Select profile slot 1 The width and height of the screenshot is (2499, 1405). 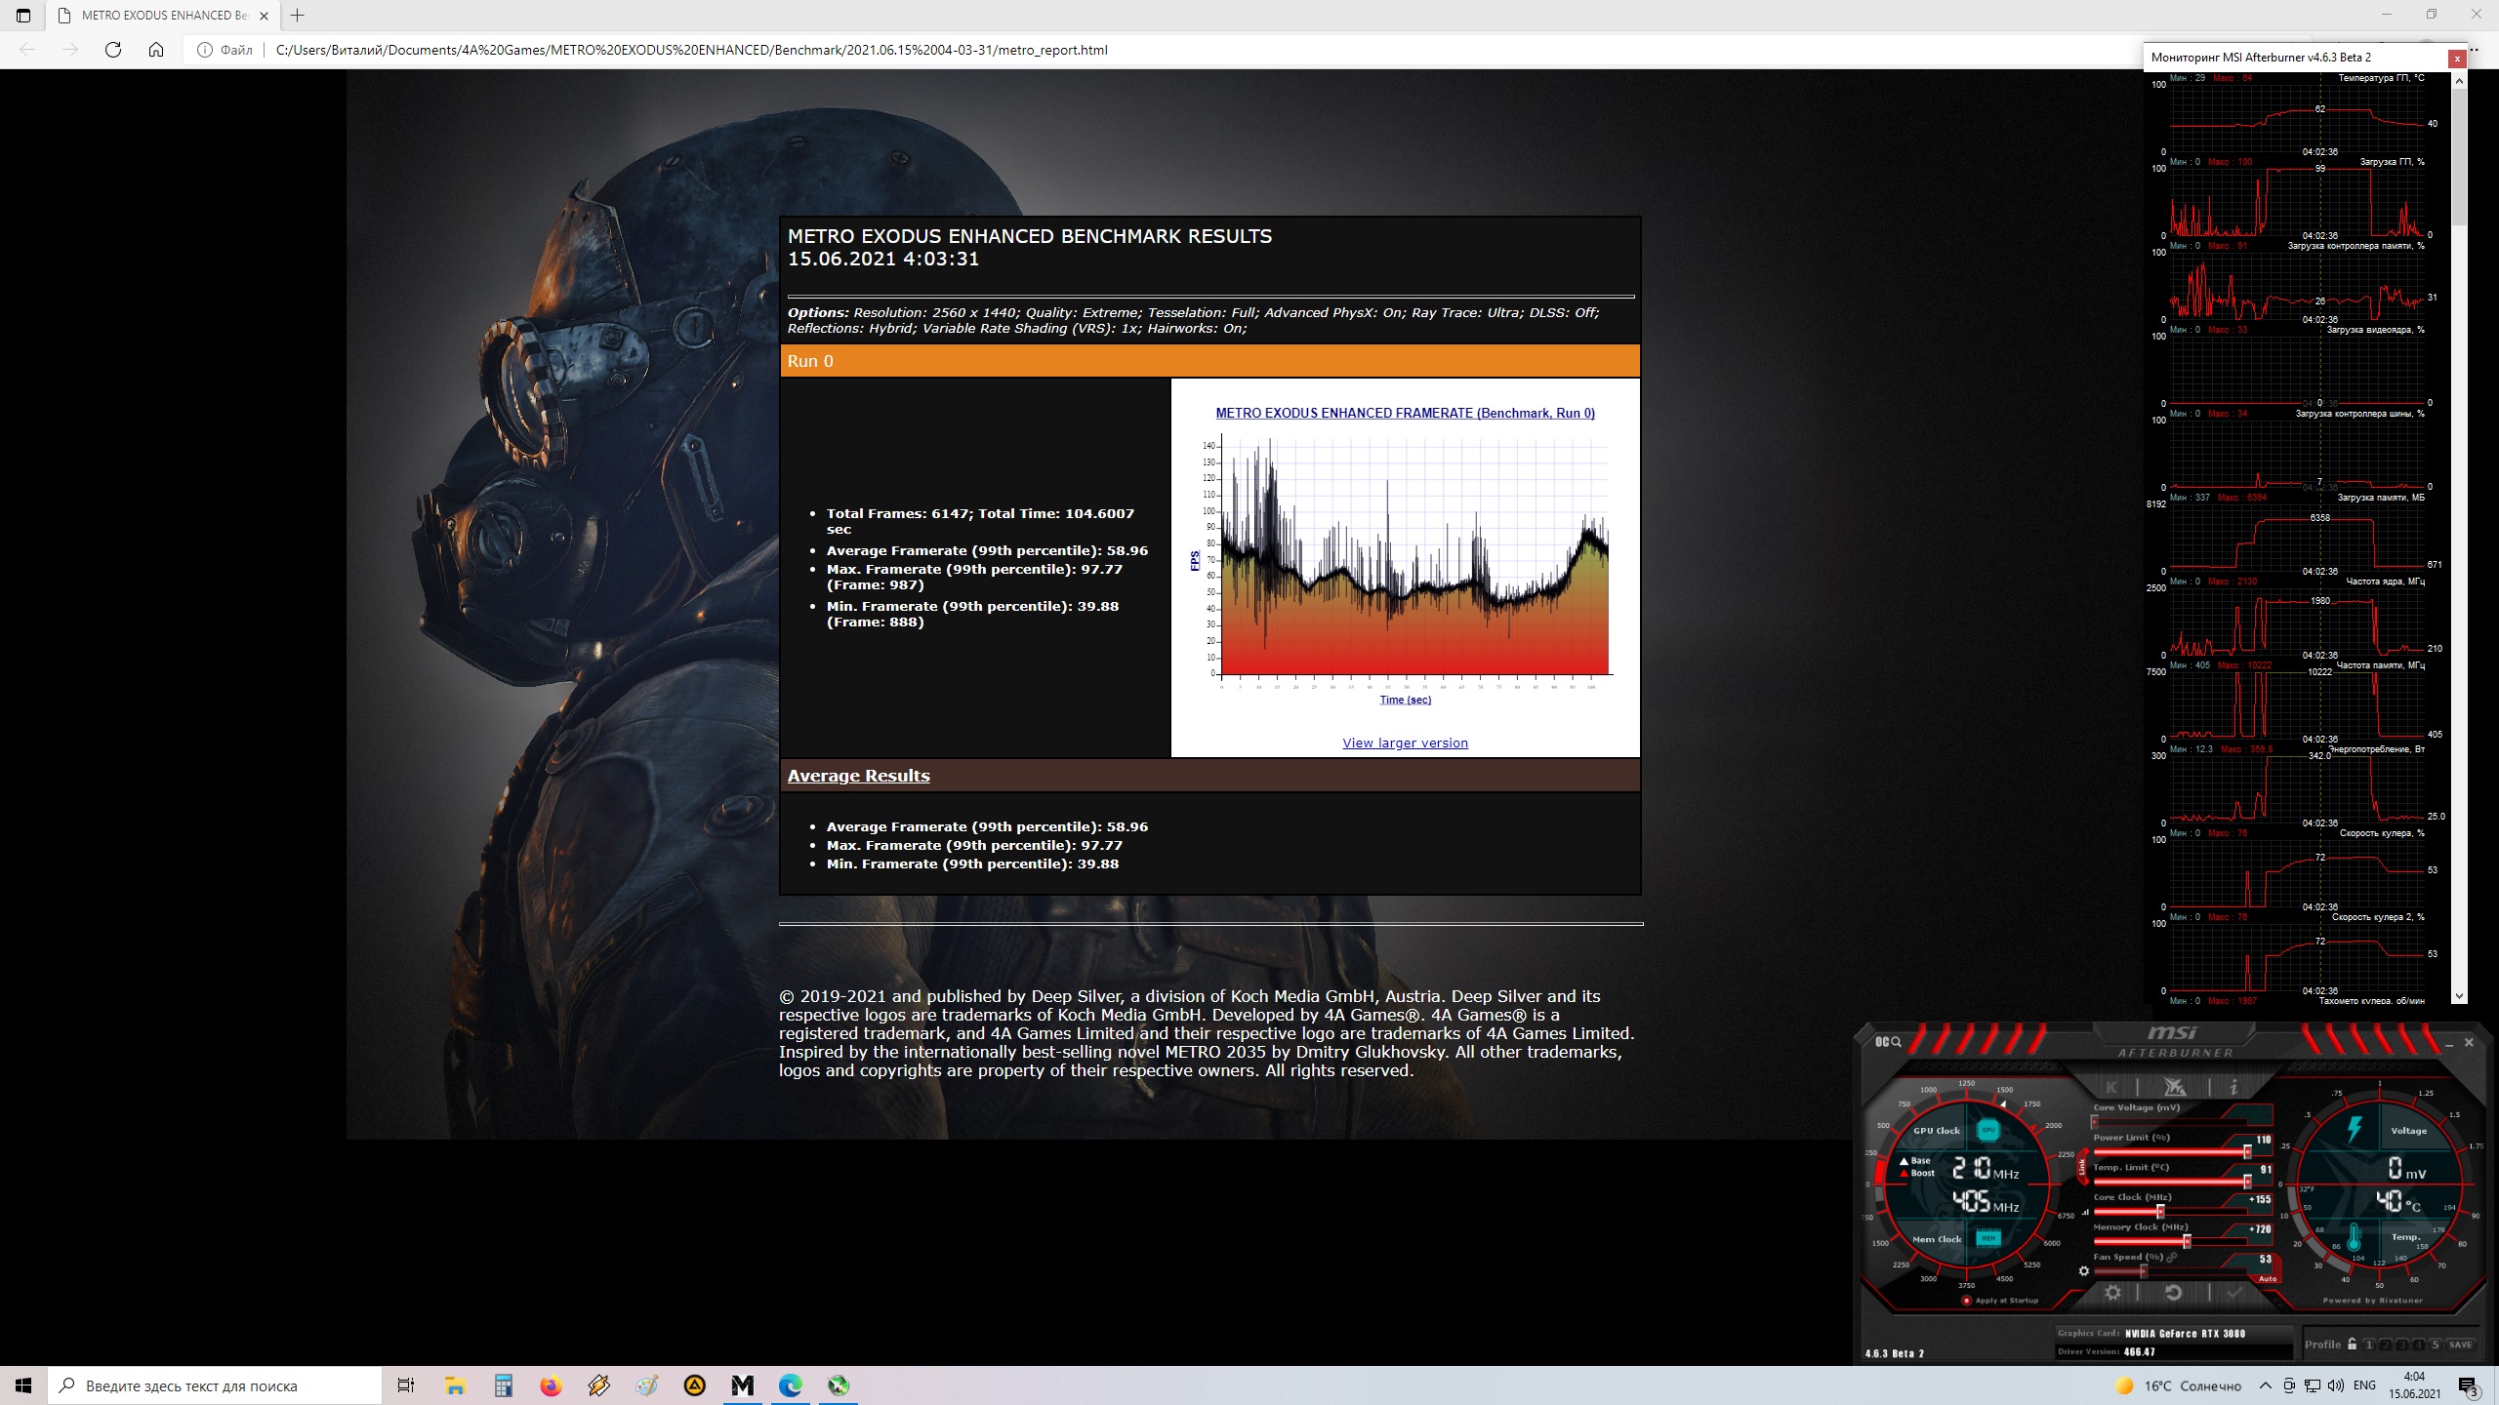tap(2368, 1345)
